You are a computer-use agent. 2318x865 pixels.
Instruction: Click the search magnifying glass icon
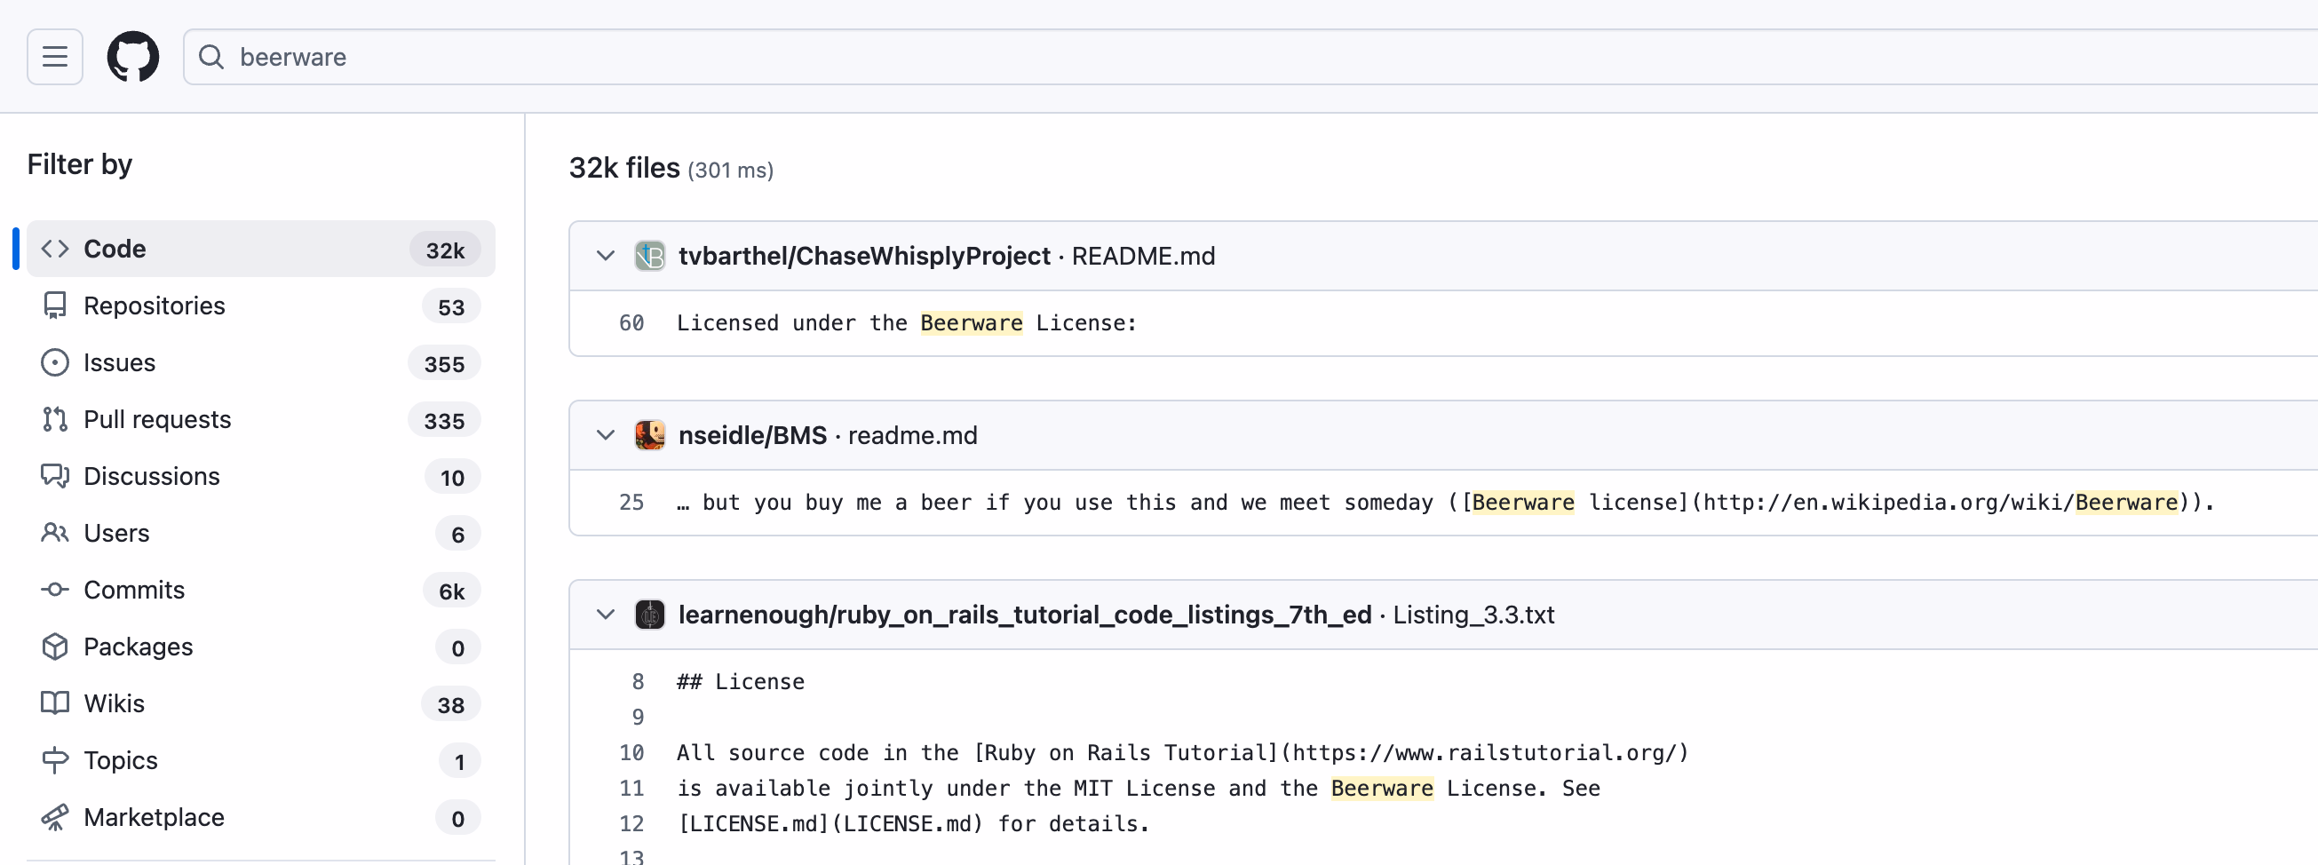pos(211,57)
